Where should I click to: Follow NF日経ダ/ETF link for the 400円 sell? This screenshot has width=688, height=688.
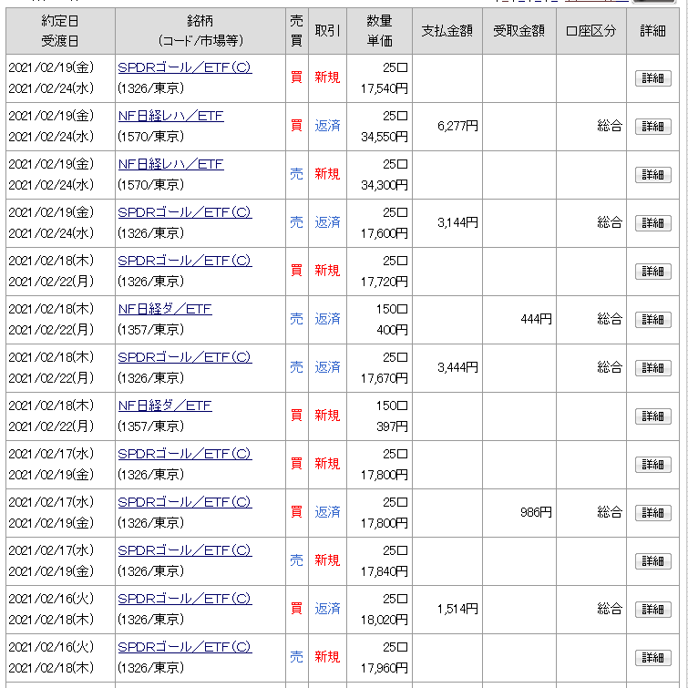(165, 309)
